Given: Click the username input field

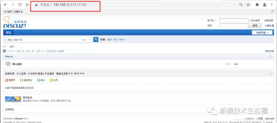Looking at the screenshot, I should [x=233, y=20].
